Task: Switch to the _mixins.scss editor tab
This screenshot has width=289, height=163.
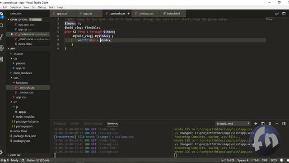Action: (x=146, y=14)
